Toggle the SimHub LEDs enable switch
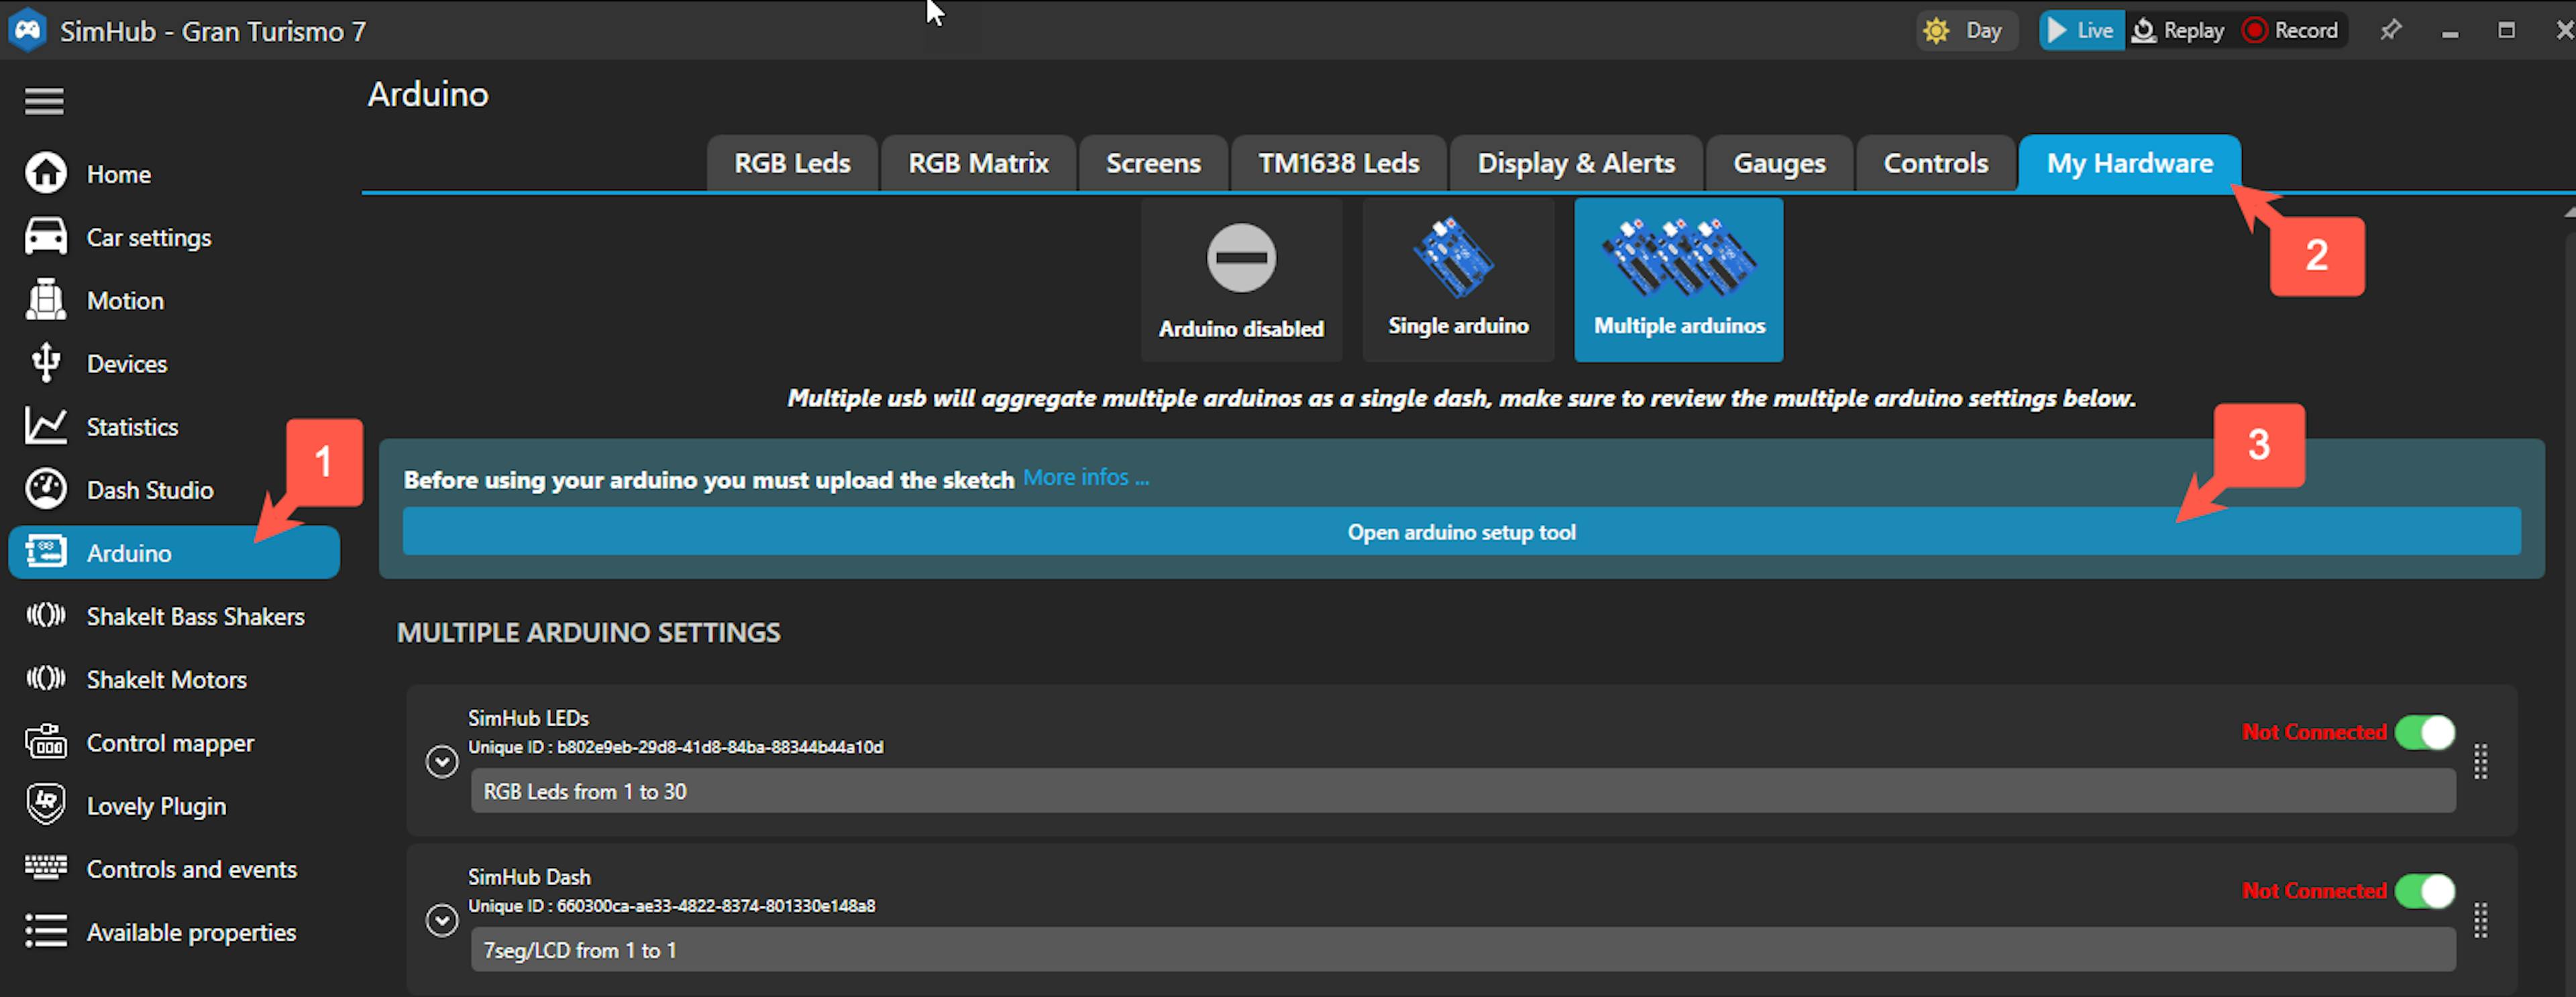Viewport: 2576px width, 997px height. pos(2425,732)
